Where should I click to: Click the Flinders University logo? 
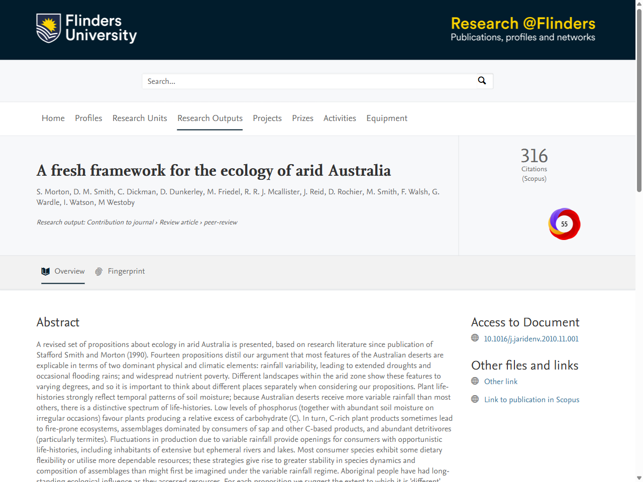click(x=86, y=29)
